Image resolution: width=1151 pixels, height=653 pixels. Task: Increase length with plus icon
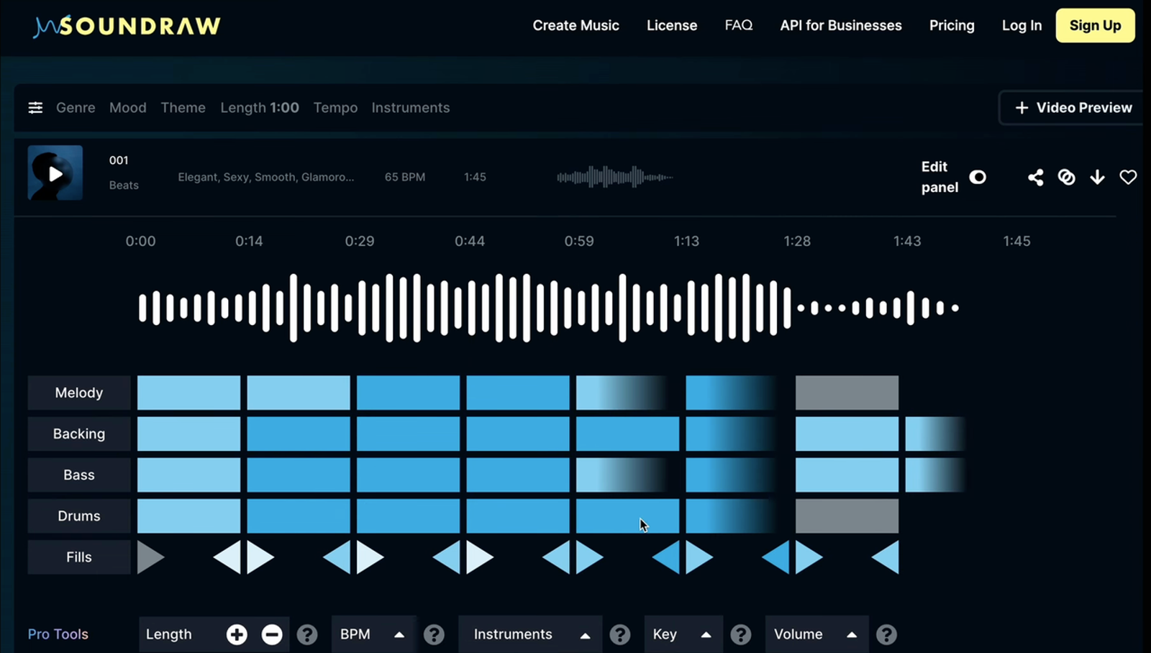click(x=237, y=634)
